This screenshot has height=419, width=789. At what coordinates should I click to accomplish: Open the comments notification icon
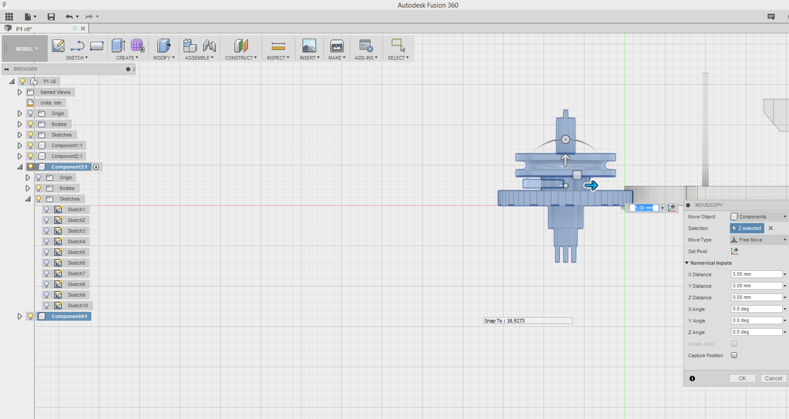coord(771,17)
